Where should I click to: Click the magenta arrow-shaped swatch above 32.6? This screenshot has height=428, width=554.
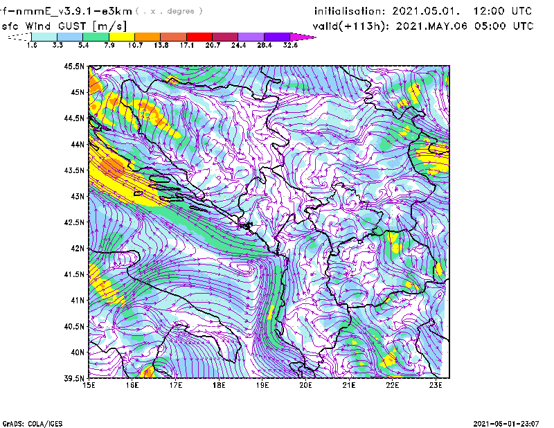tap(302, 37)
